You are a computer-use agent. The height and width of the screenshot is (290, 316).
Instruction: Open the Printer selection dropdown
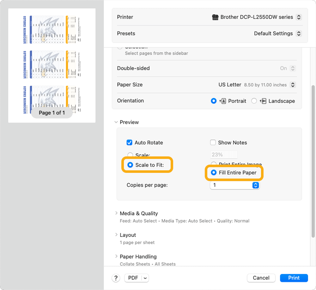[x=298, y=17]
